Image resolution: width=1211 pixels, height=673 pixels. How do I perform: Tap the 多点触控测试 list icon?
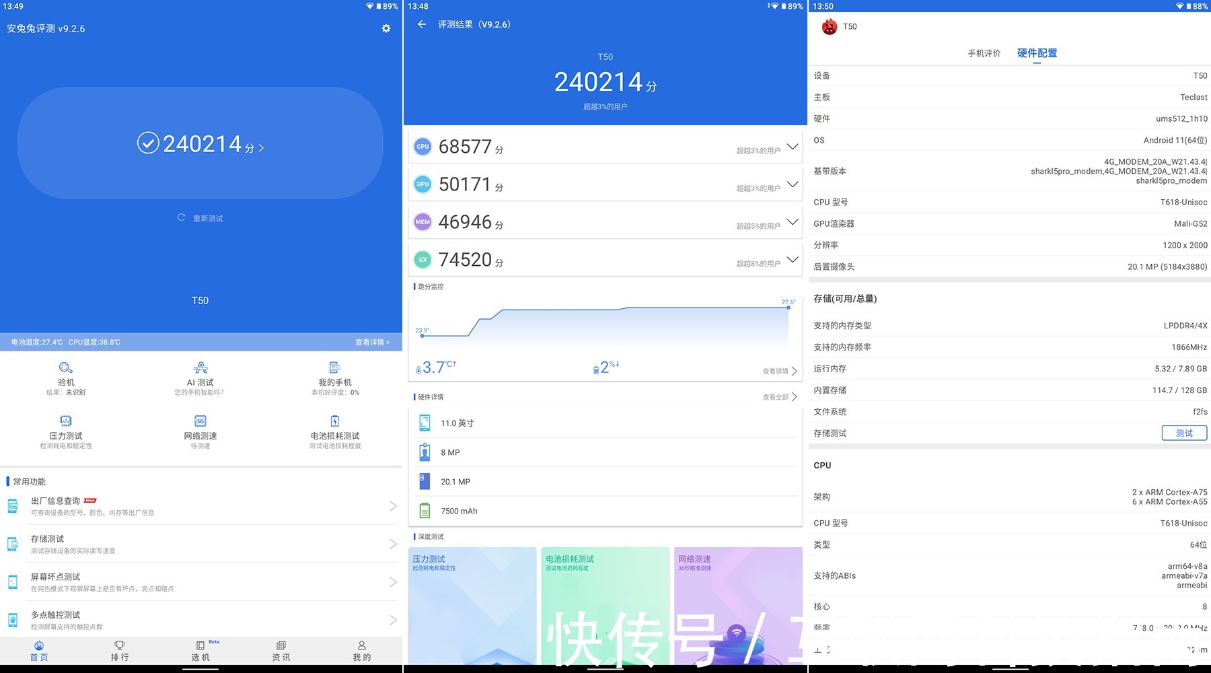pyautogui.click(x=13, y=620)
